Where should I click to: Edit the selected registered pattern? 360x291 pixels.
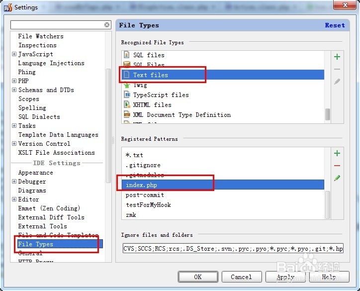[337, 178]
